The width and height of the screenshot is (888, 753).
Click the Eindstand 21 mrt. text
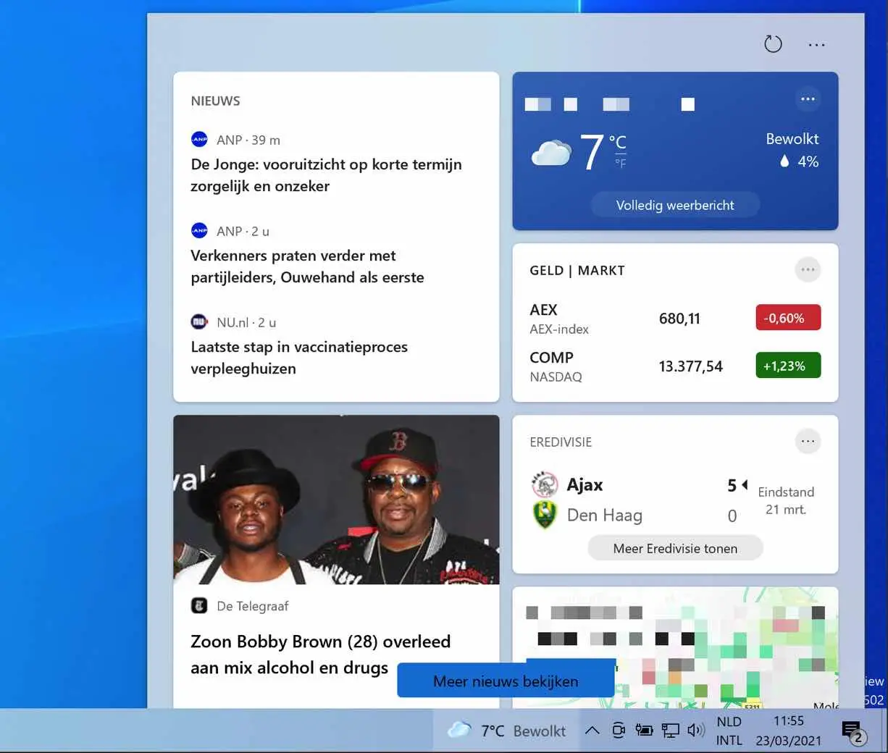click(786, 500)
